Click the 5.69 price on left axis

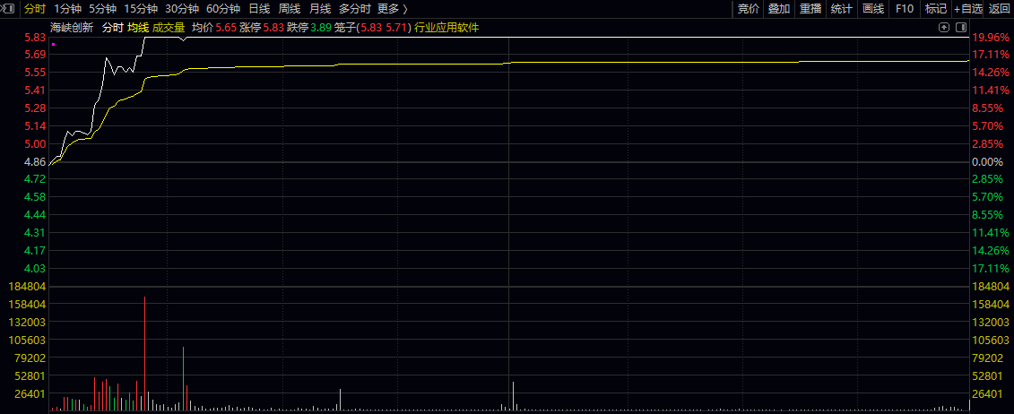pyautogui.click(x=35, y=55)
